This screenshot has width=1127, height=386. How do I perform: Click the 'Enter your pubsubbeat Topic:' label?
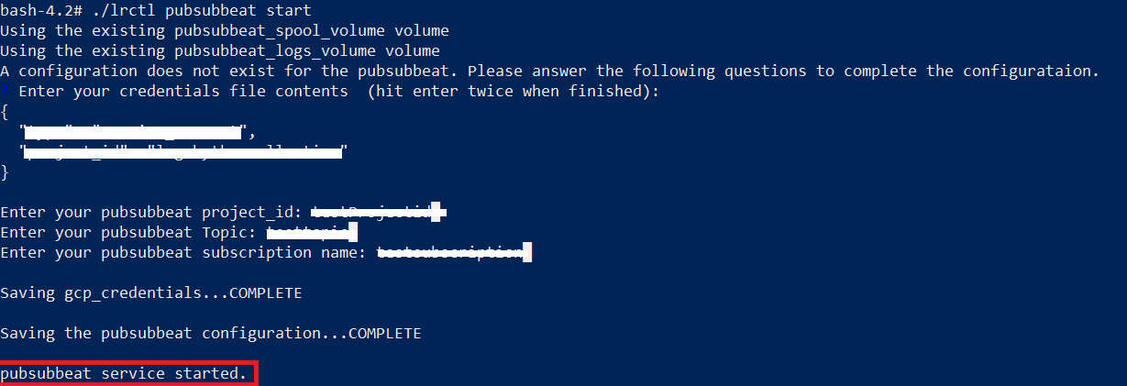(x=127, y=233)
